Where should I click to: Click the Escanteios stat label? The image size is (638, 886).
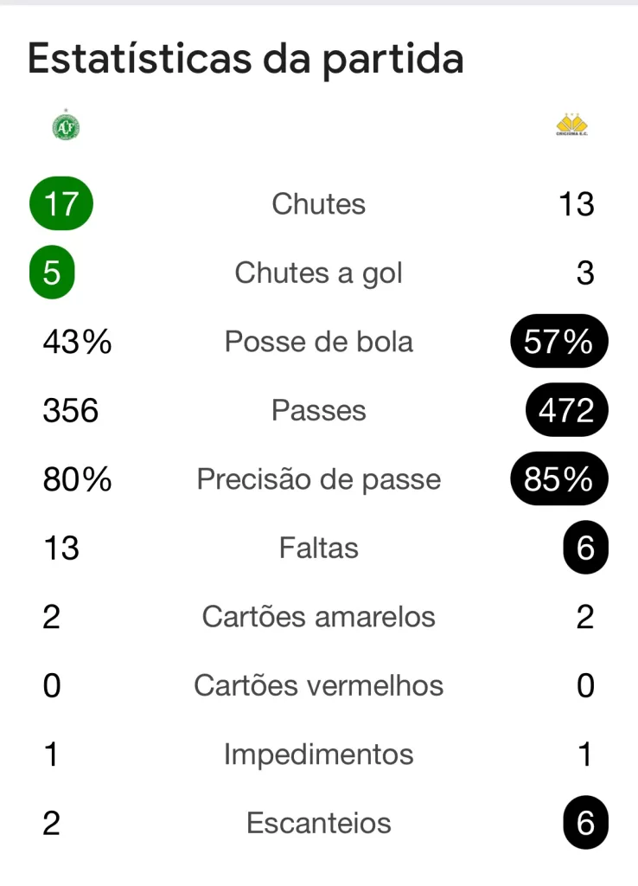[318, 823]
